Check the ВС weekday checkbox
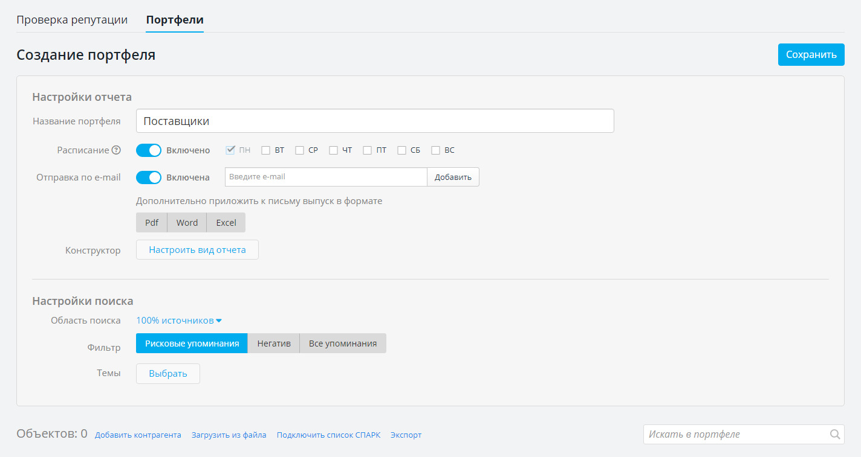The width and height of the screenshot is (861, 457). tap(435, 150)
